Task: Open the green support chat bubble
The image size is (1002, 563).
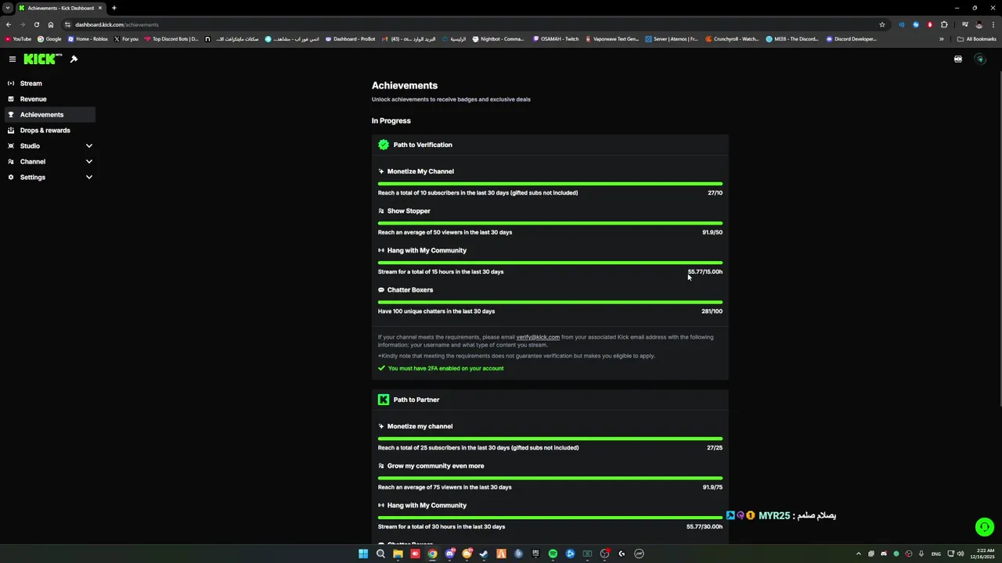Action: tap(985, 527)
